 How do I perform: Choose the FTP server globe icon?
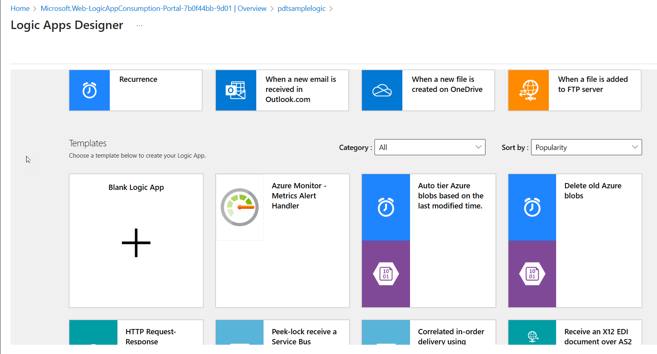tap(528, 90)
